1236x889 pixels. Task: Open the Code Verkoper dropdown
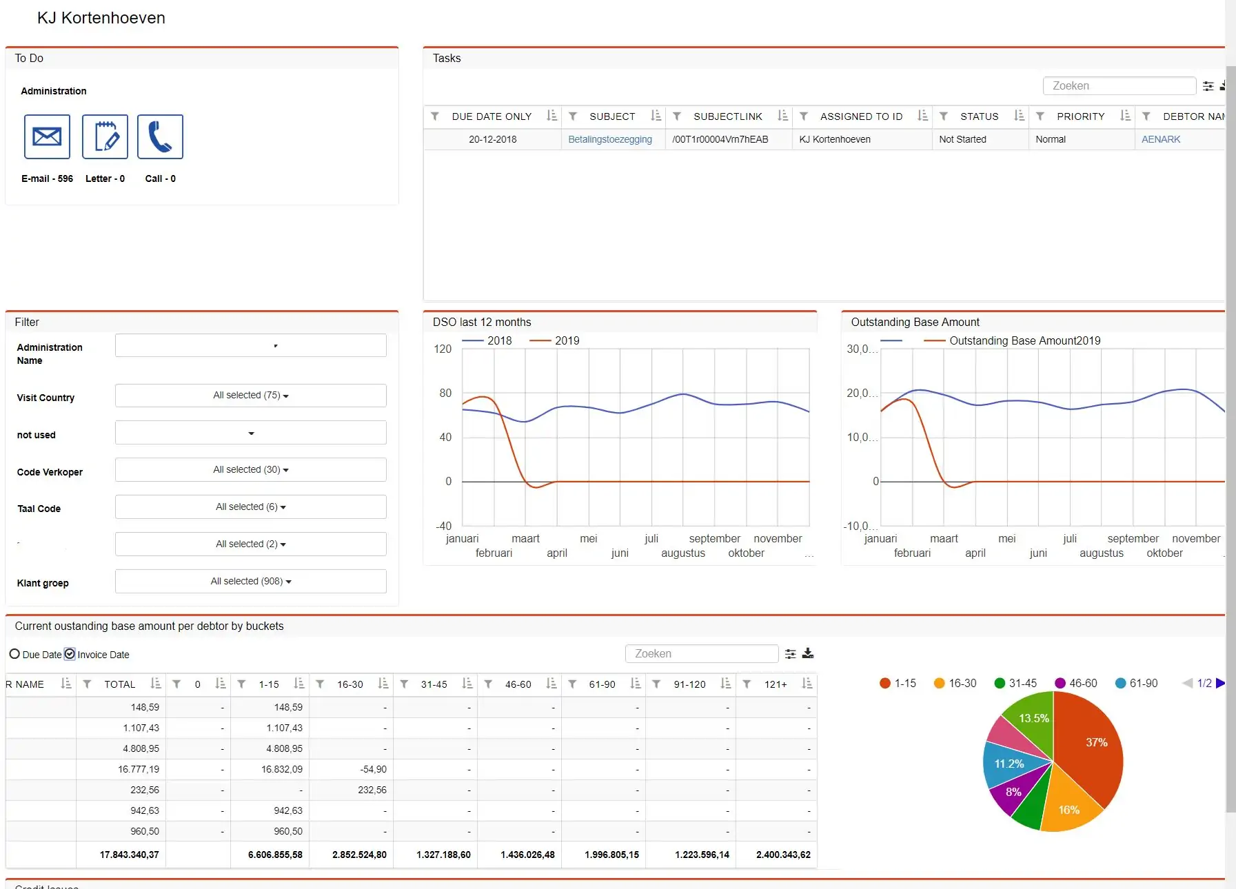click(x=250, y=470)
